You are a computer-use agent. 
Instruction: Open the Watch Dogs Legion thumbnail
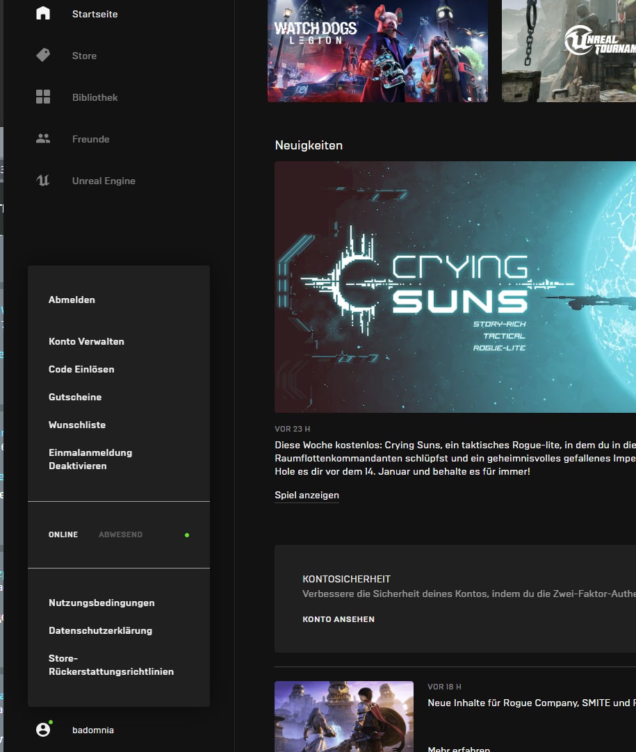point(378,51)
